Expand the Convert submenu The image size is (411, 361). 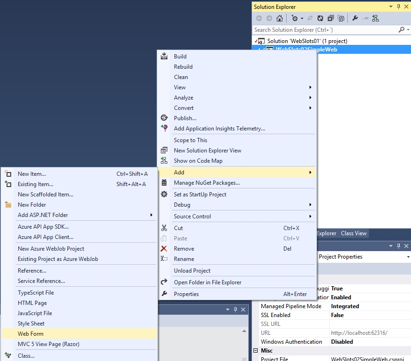click(237, 108)
